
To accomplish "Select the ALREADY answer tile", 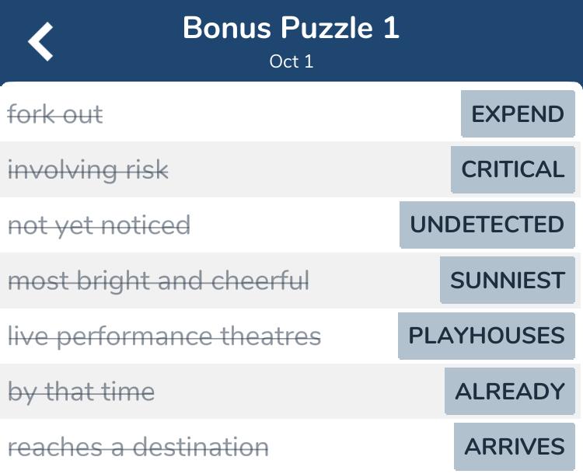I will coord(510,392).
